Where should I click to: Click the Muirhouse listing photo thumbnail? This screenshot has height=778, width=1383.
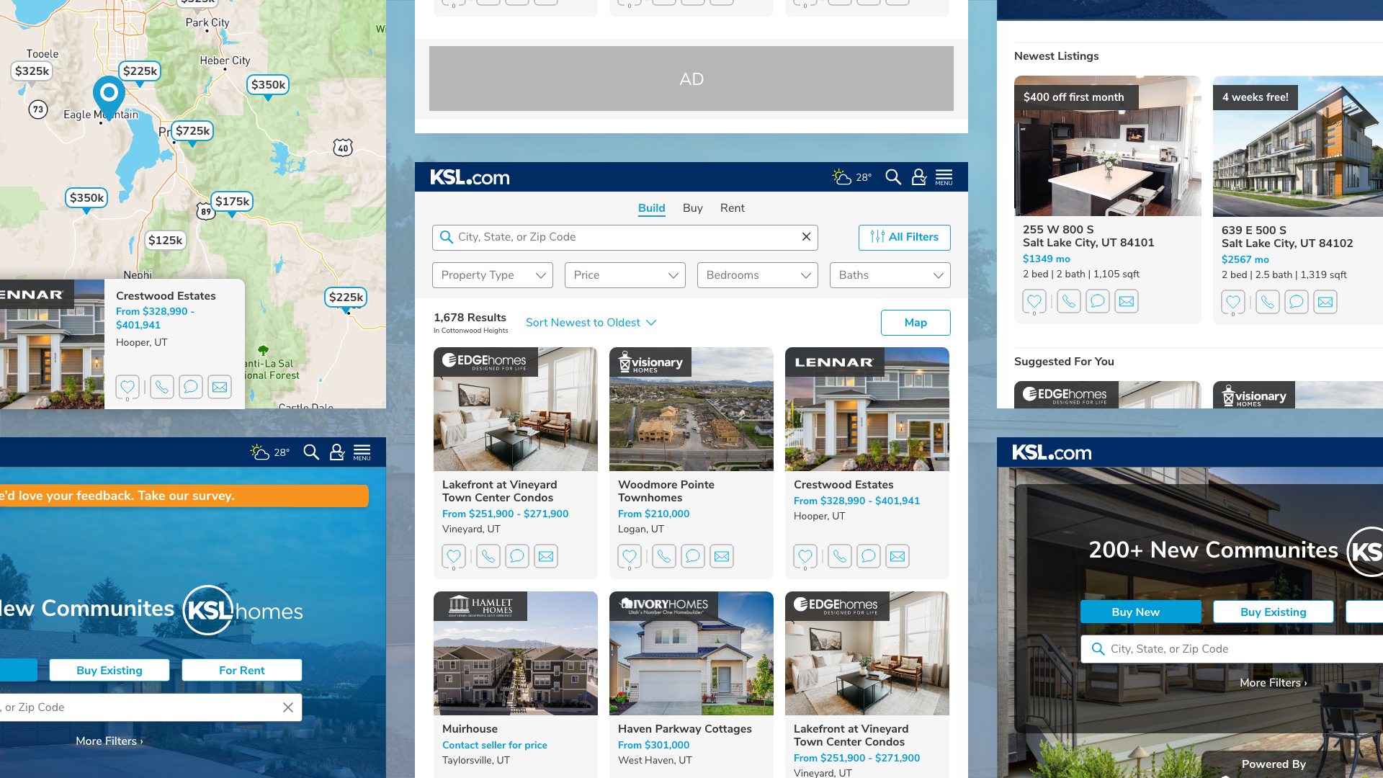coord(516,654)
